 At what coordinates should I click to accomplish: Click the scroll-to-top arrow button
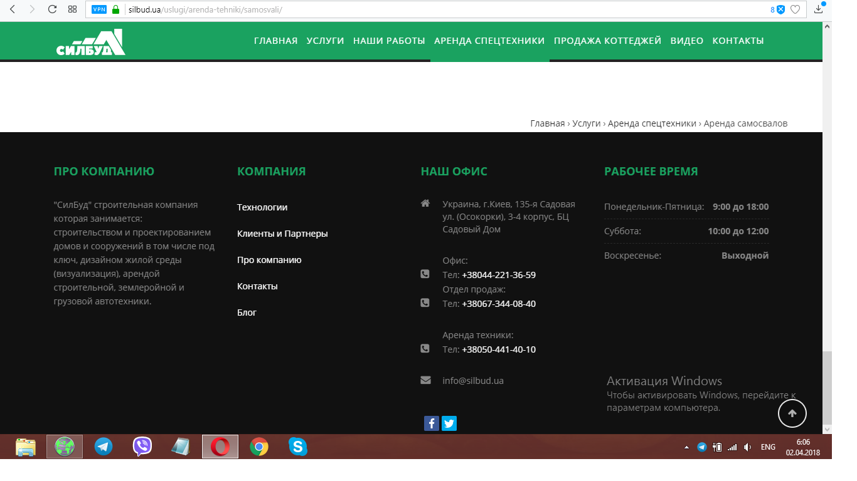(792, 413)
